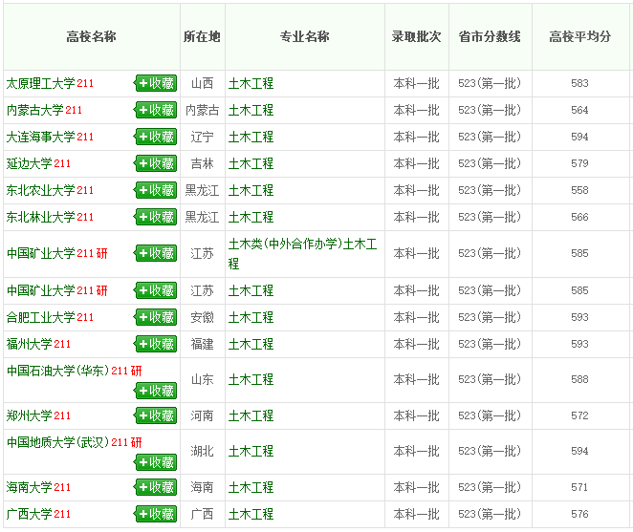Select average score 571 for 海南大学

point(579,487)
